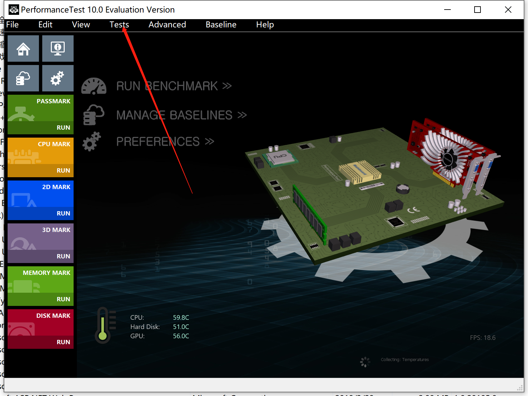Click the MANAGE BASELINES link
This screenshot has width=528, height=396.
point(181,115)
